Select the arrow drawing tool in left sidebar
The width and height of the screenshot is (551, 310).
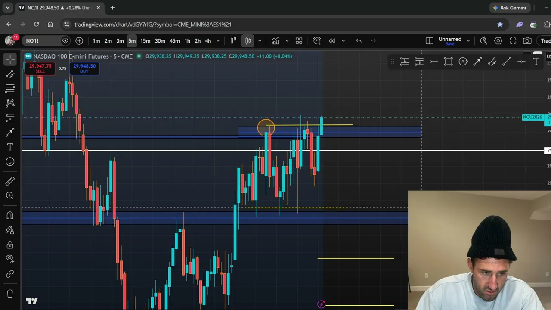pyautogui.click(x=10, y=132)
